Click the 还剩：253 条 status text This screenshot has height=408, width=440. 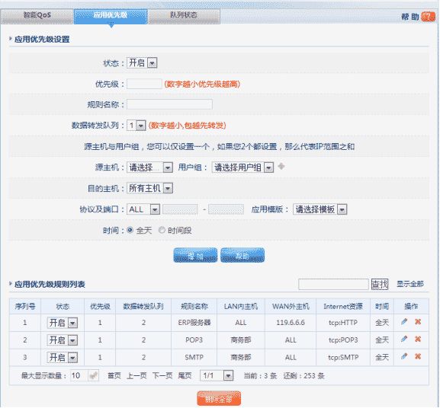click(x=304, y=375)
